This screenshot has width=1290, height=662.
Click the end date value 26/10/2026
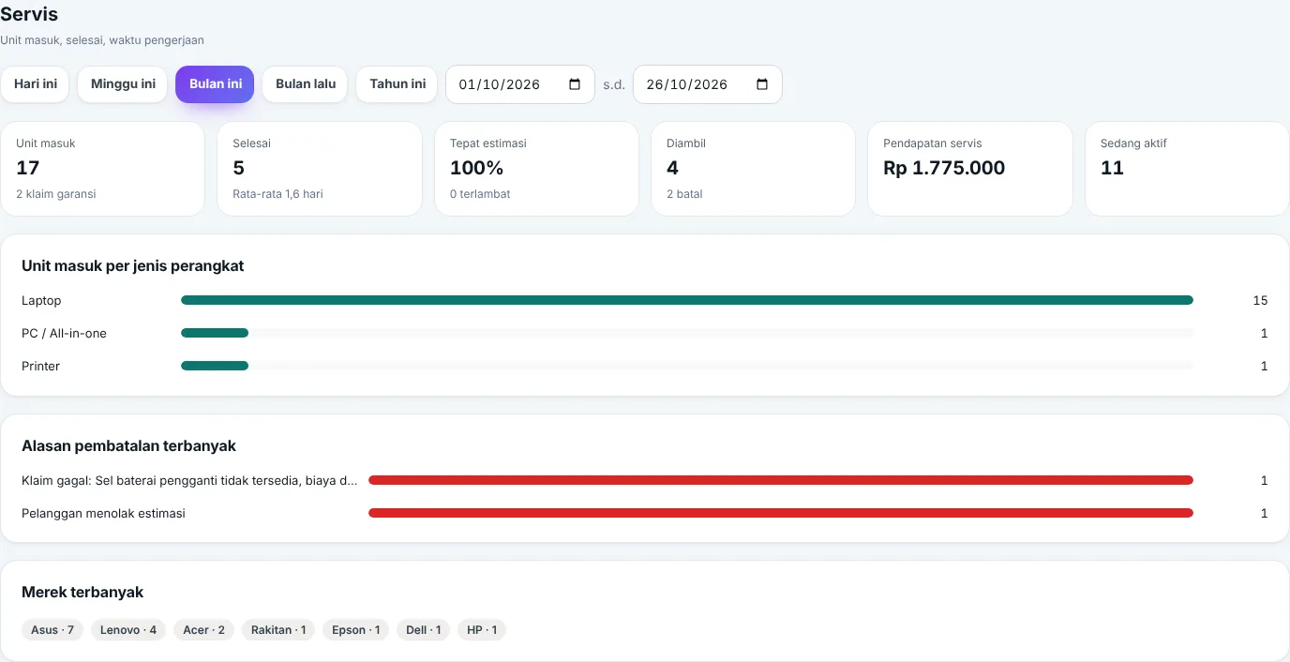pos(687,84)
